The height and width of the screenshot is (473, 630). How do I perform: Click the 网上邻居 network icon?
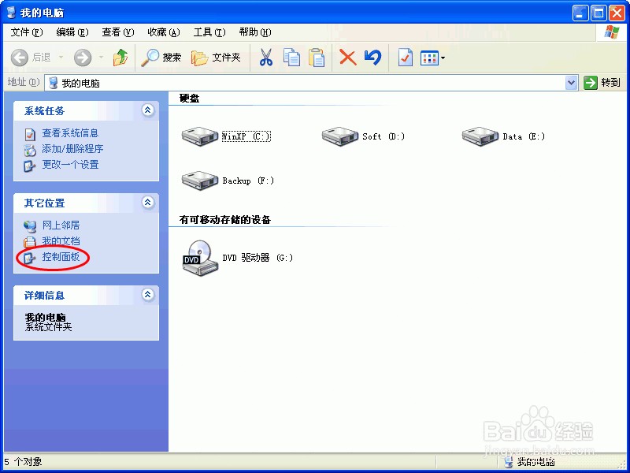[x=30, y=226]
